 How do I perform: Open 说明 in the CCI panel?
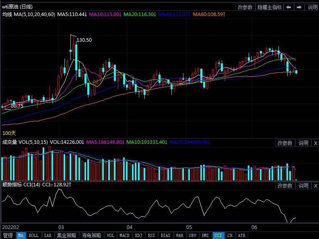click(303, 186)
